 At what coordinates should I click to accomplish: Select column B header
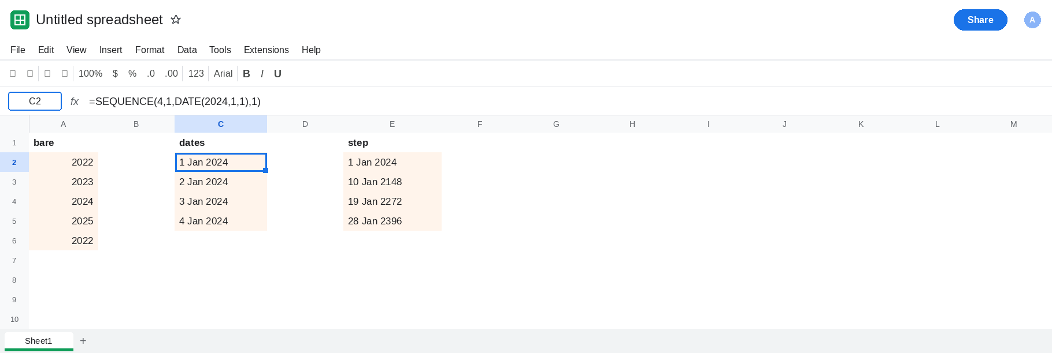(136, 124)
